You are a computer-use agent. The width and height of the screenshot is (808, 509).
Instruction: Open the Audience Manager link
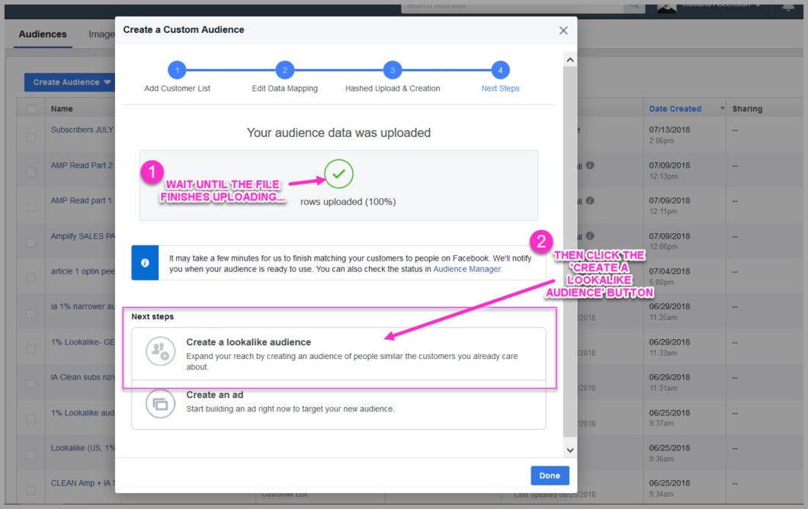coord(467,269)
